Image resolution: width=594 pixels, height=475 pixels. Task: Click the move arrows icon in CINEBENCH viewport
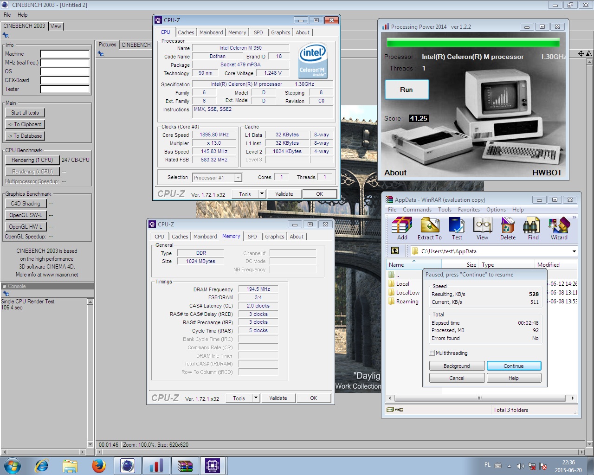click(x=581, y=54)
